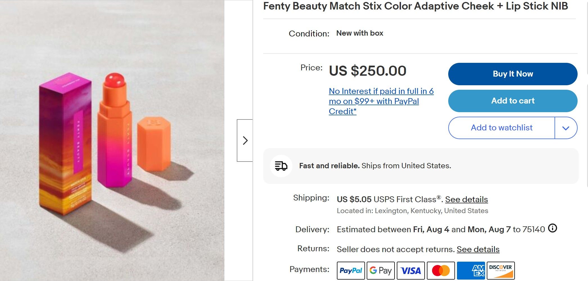This screenshot has width=588, height=281.
Task: Show the next product image
Action: [x=245, y=140]
